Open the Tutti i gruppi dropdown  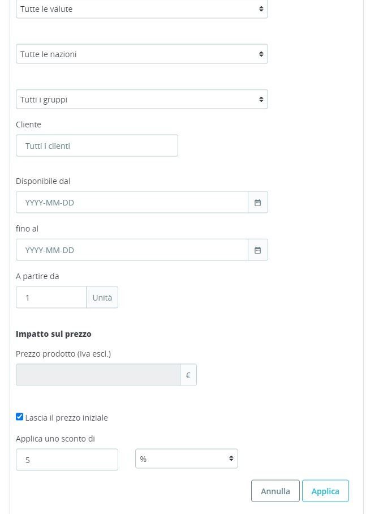point(142,99)
